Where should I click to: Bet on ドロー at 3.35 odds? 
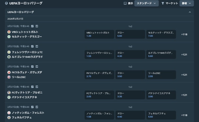(x=130, y=95)
